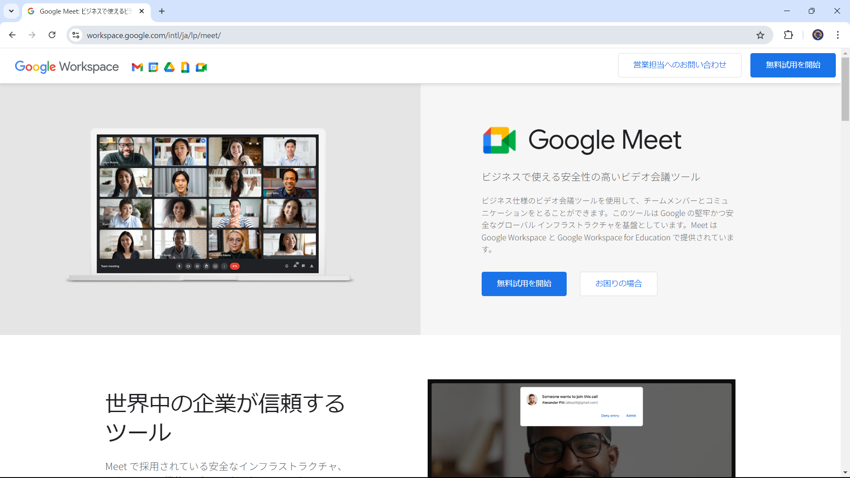This screenshot has height=478, width=850.
Task: Open the Google Docs icon in header
Action: [185, 67]
